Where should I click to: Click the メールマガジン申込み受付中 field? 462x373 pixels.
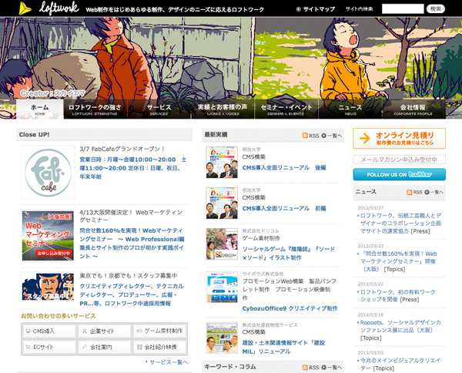[x=399, y=160]
